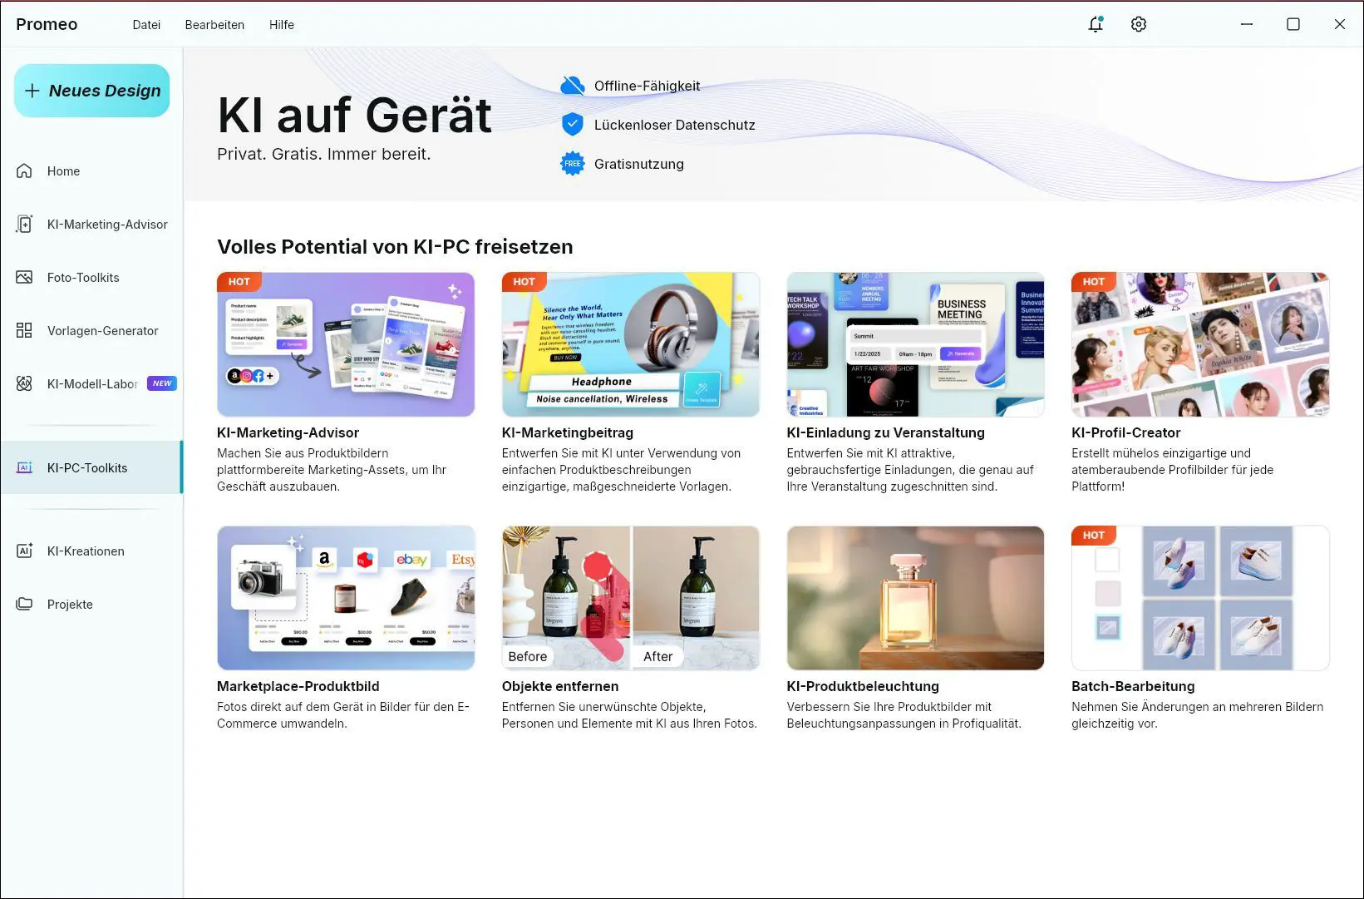The image size is (1364, 899).
Task: Click the Neues Design button
Action: 91,91
